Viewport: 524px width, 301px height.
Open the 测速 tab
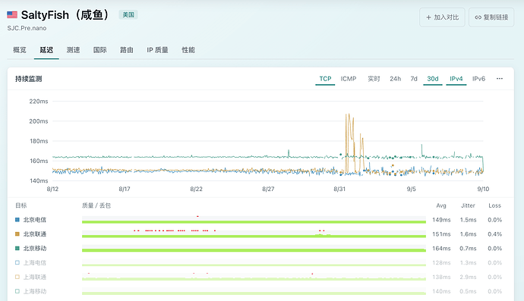(x=73, y=50)
